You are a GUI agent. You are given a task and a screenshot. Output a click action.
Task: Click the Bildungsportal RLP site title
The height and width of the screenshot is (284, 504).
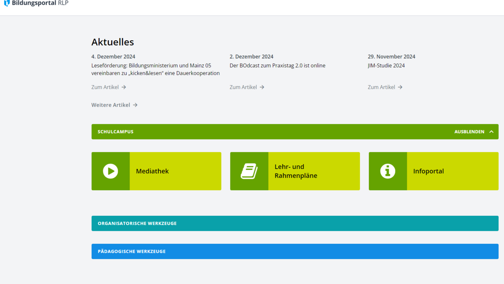(x=40, y=3)
